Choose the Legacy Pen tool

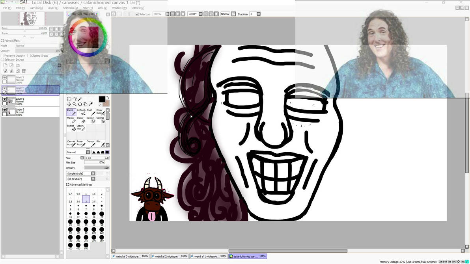pos(82,128)
